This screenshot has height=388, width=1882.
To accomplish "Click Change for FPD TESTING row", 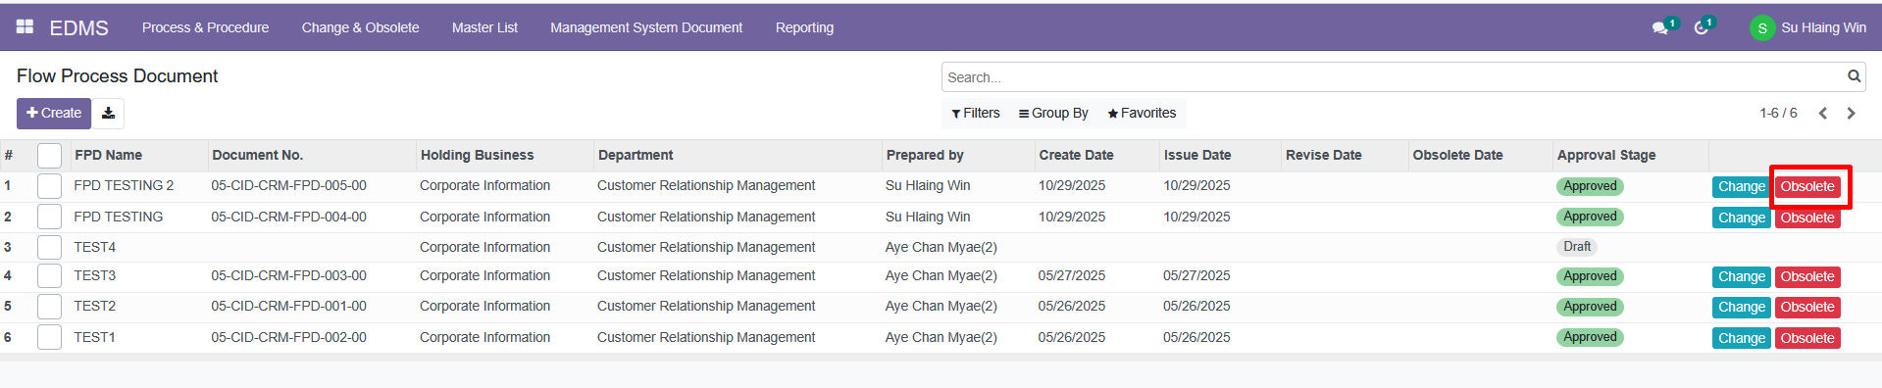I will click(x=1741, y=218).
